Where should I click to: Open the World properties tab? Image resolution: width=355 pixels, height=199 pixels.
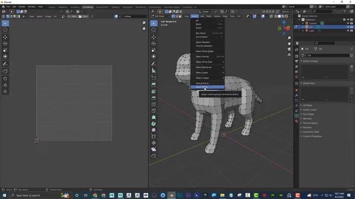pos(297,77)
